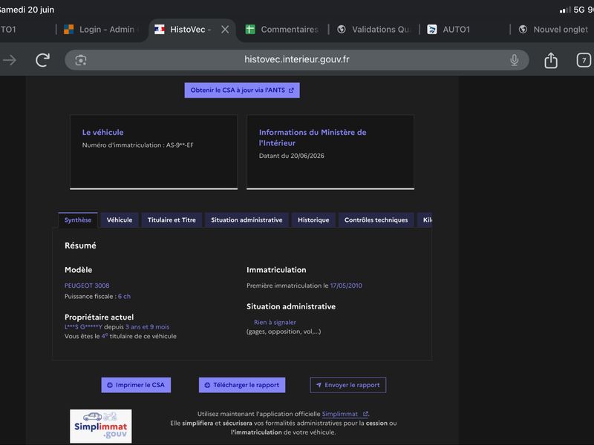The image size is (594, 445).
Task: Click the Simplimmat.gouv logo
Action: [101, 426]
